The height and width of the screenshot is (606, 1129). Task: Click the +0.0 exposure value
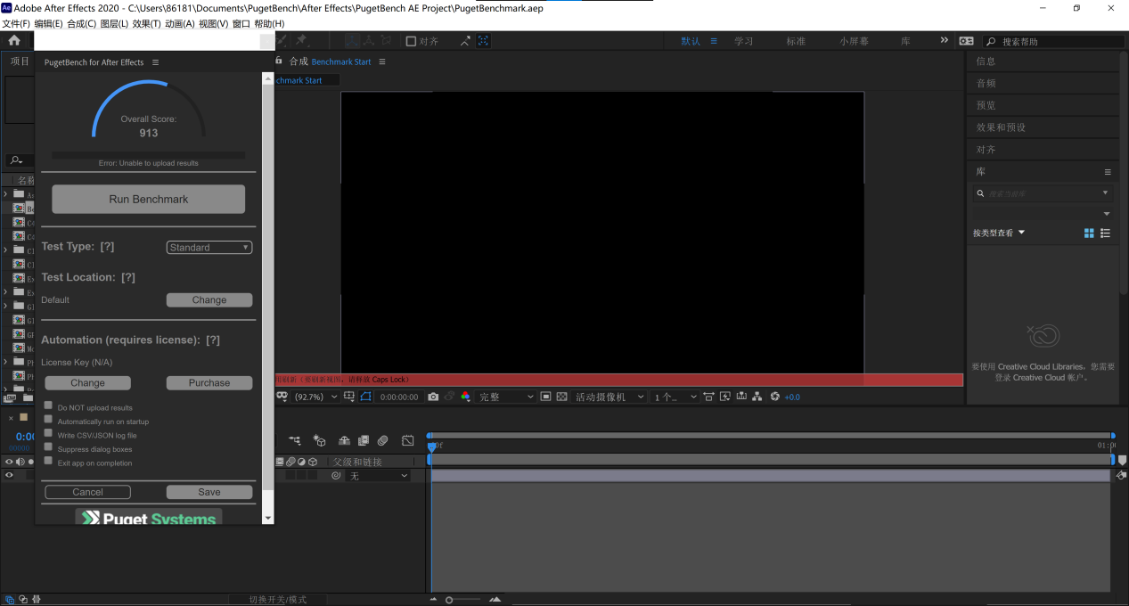pyautogui.click(x=792, y=397)
